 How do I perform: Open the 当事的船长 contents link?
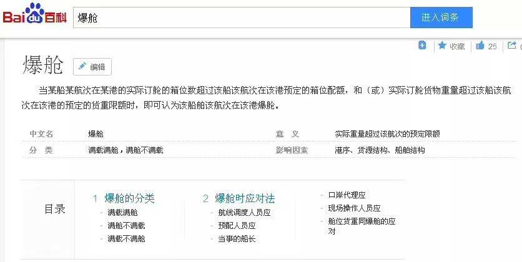(x=237, y=239)
